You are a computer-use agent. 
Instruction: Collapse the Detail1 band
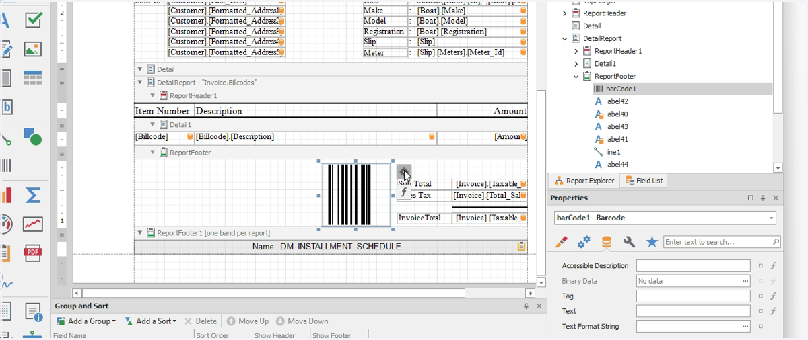pyautogui.click(x=153, y=124)
